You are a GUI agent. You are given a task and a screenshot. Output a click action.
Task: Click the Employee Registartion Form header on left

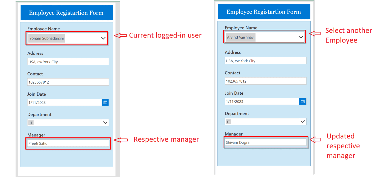pyautogui.click(x=66, y=12)
